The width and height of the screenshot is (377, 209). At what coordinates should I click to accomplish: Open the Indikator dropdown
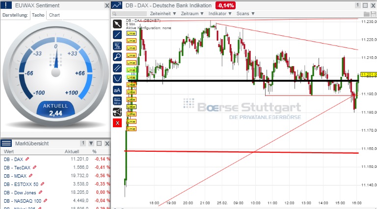pyautogui.click(x=220, y=14)
